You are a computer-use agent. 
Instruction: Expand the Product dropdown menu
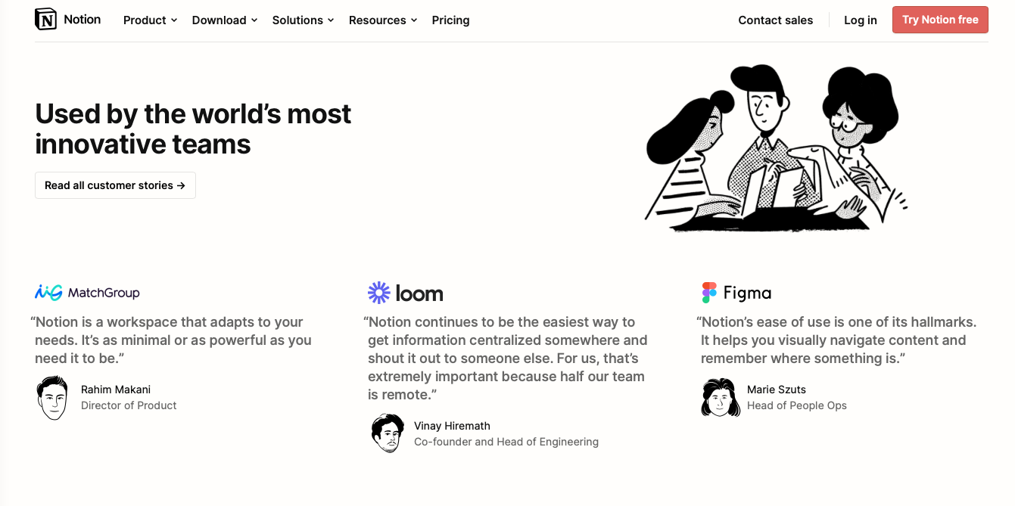coord(149,20)
